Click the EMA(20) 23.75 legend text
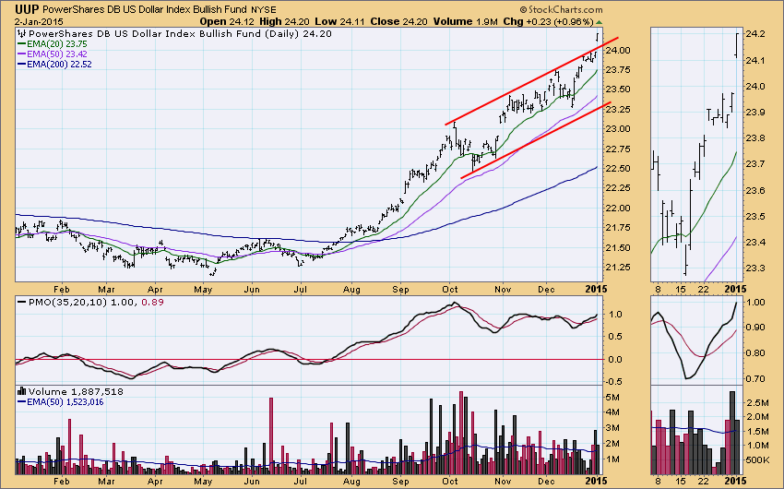784x489 pixels. tap(57, 44)
